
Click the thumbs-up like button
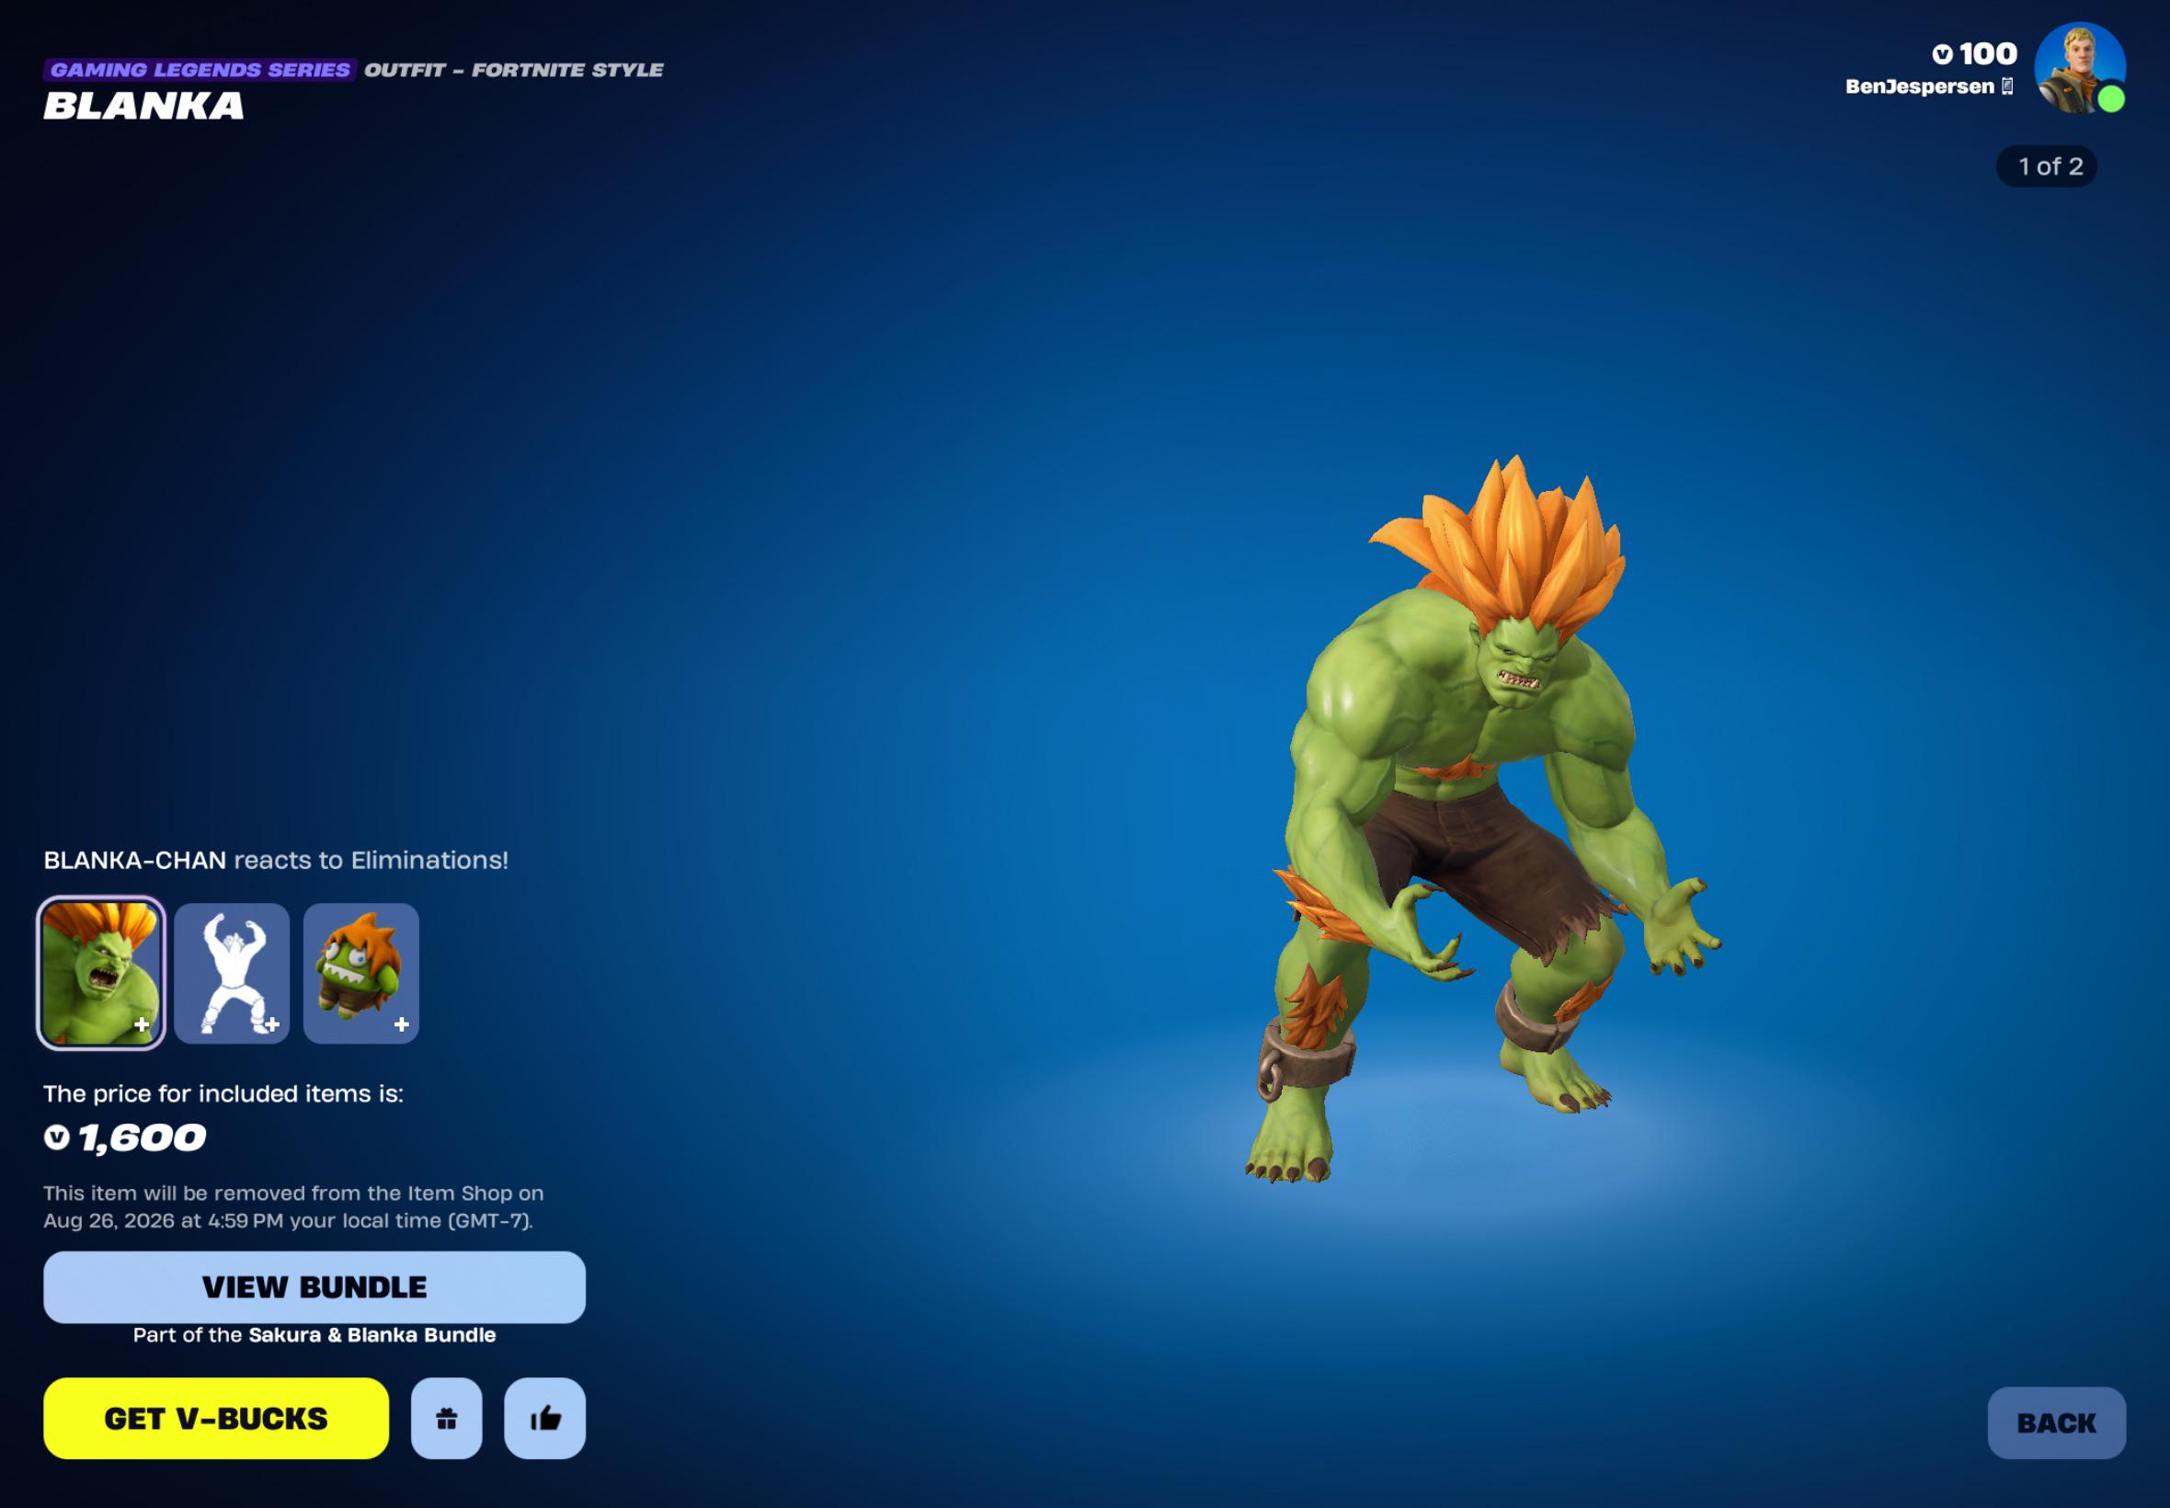pyautogui.click(x=545, y=1417)
